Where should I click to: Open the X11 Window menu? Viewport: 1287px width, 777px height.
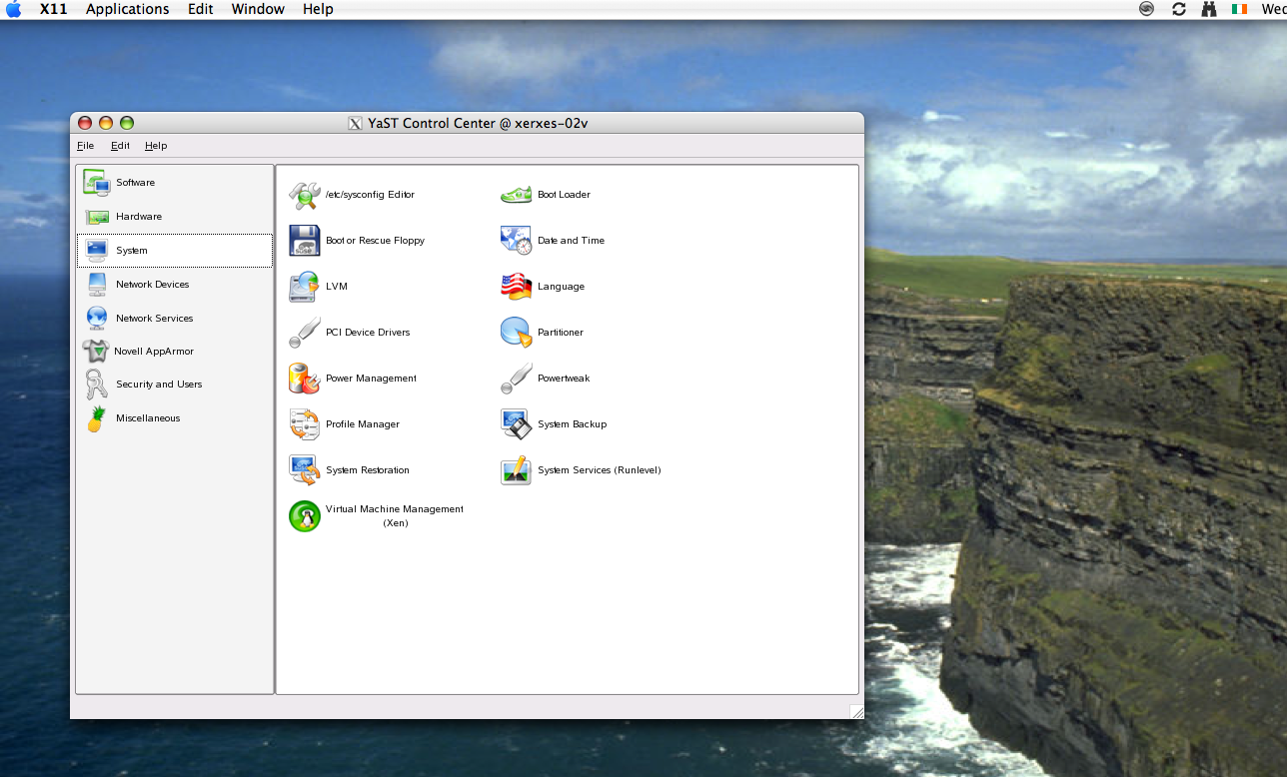tap(258, 9)
